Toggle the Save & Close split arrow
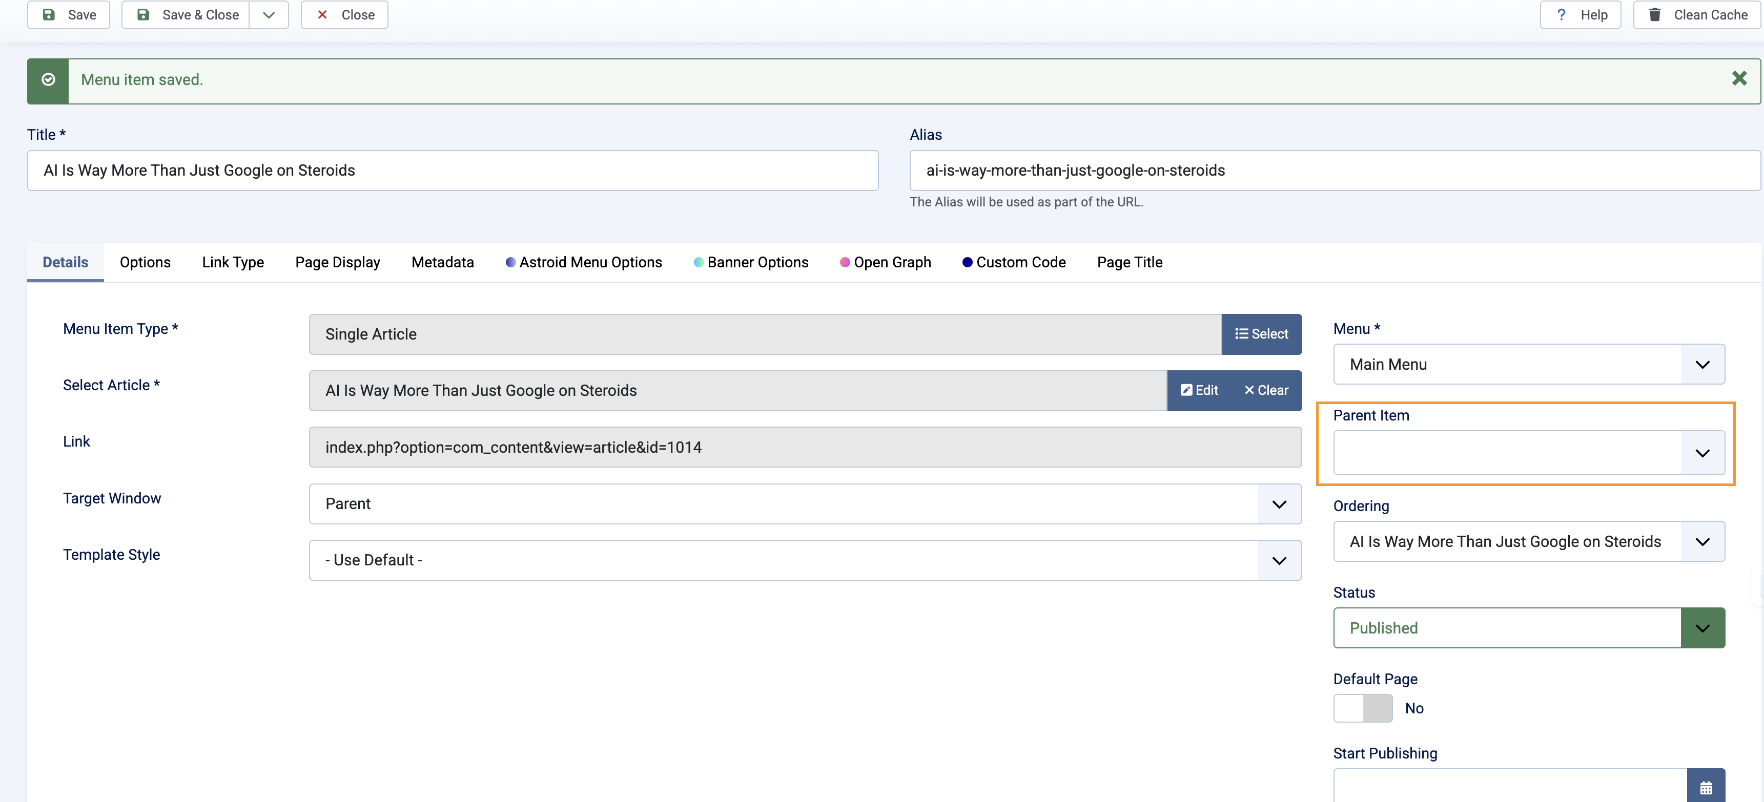 coord(269,14)
